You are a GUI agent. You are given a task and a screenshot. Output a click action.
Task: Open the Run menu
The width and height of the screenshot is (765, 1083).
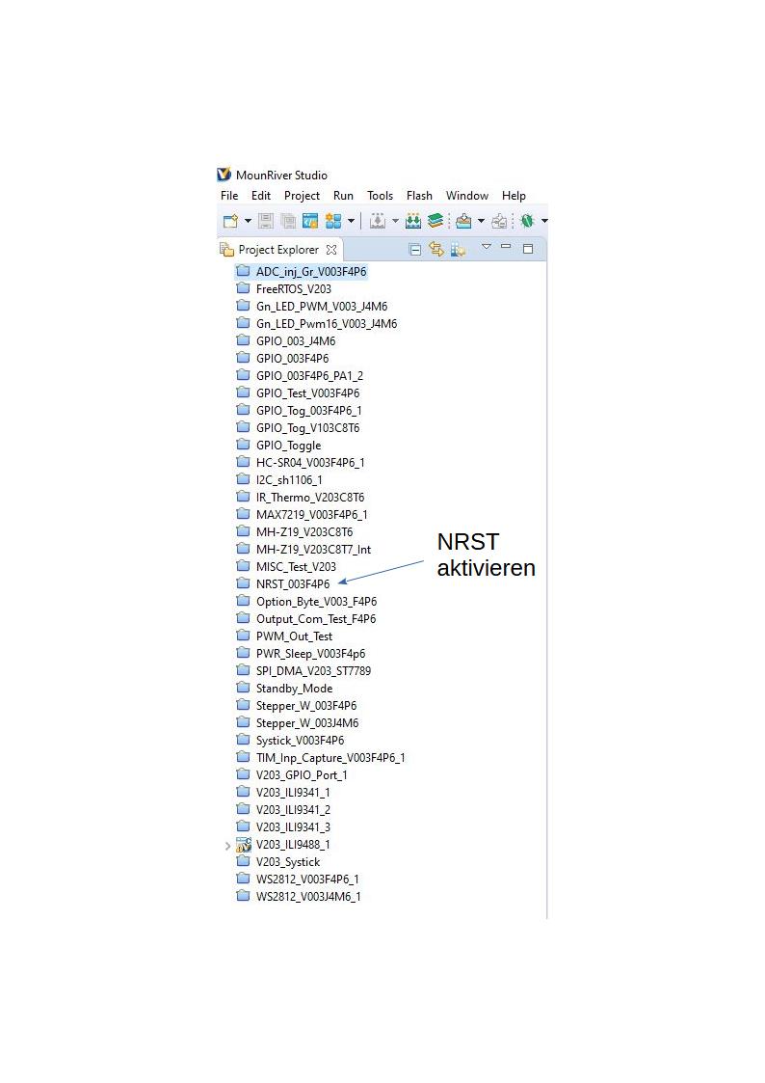click(x=344, y=196)
